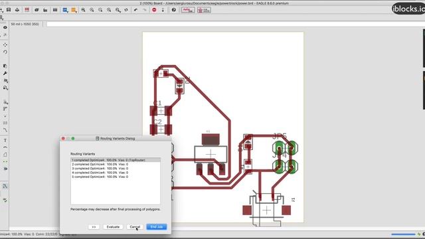Open the Design Link toolbar button

pos(188,10)
